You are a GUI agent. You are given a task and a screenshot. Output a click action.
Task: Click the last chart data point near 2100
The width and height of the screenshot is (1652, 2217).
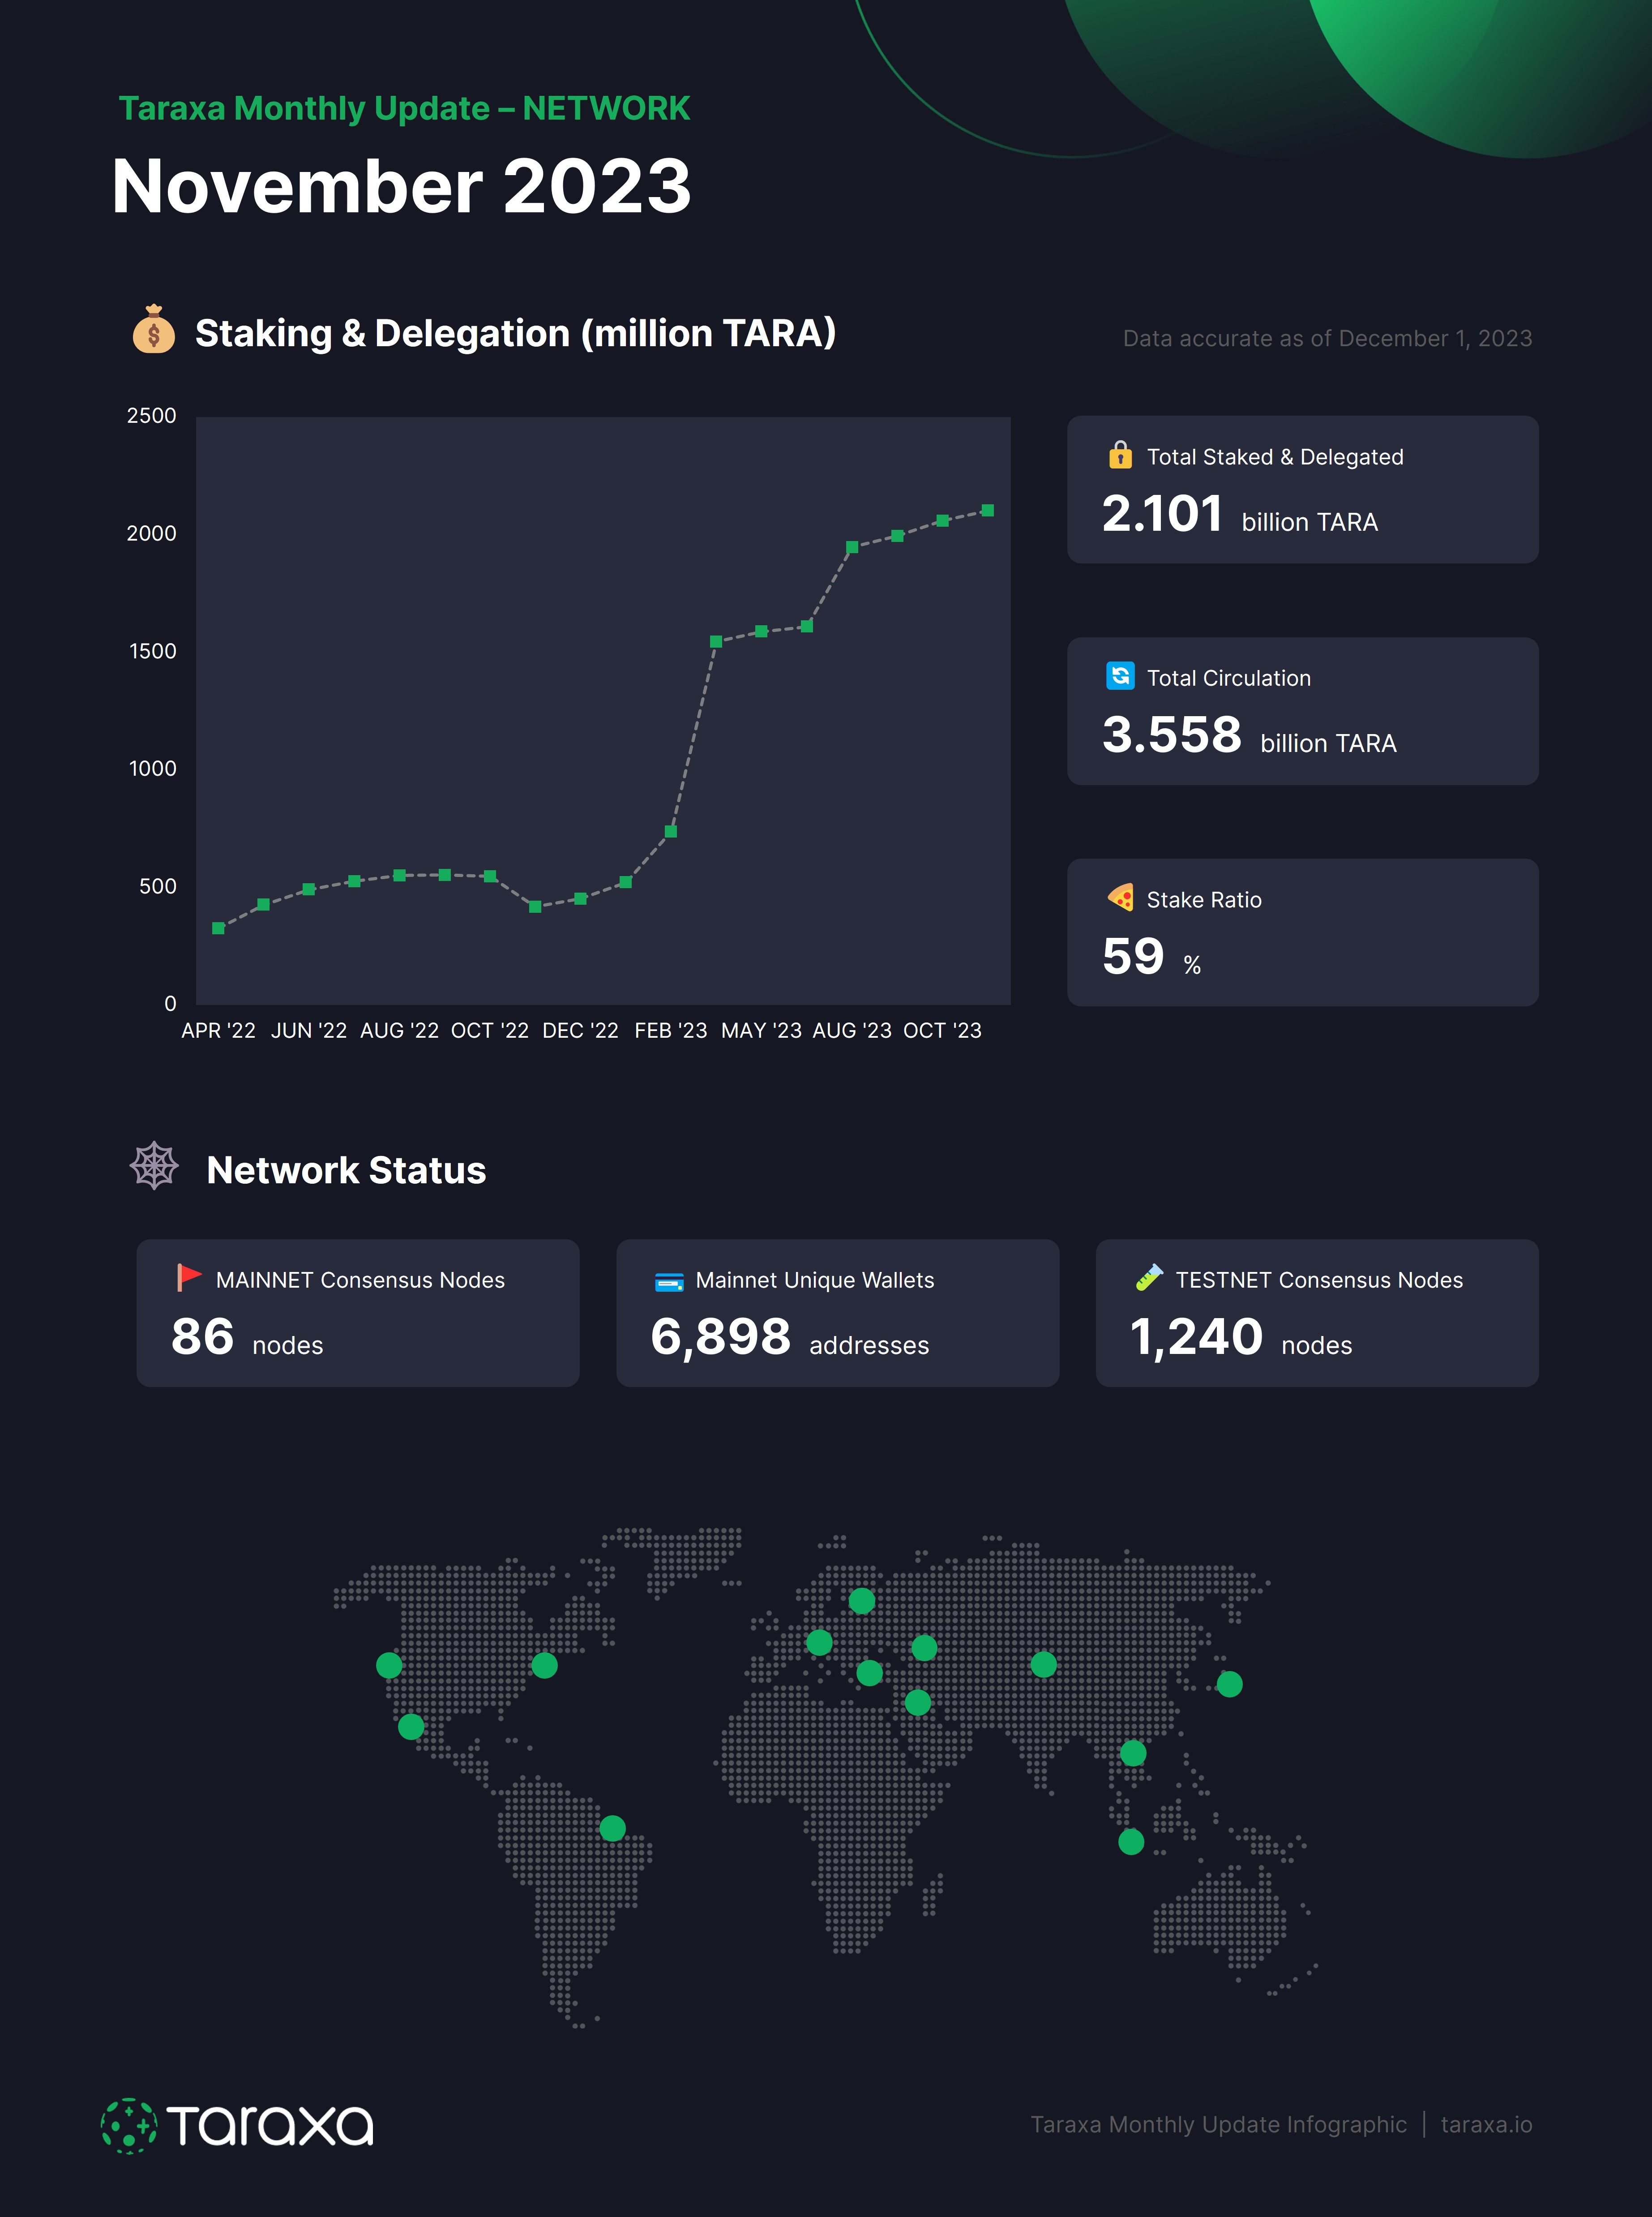988,510
